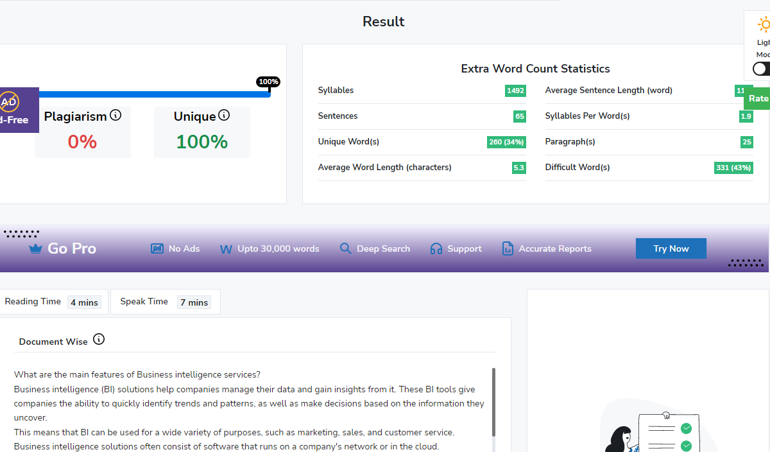Click the Support headset icon
Image resolution: width=770 pixels, height=452 pixels.
(x=436, y=248)
